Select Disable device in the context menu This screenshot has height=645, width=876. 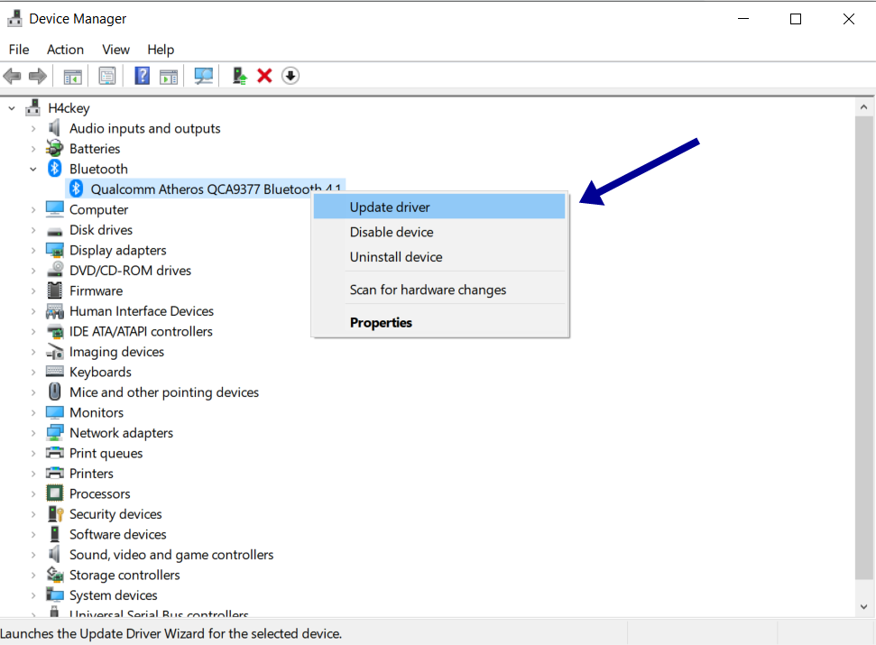coord(391,232)
